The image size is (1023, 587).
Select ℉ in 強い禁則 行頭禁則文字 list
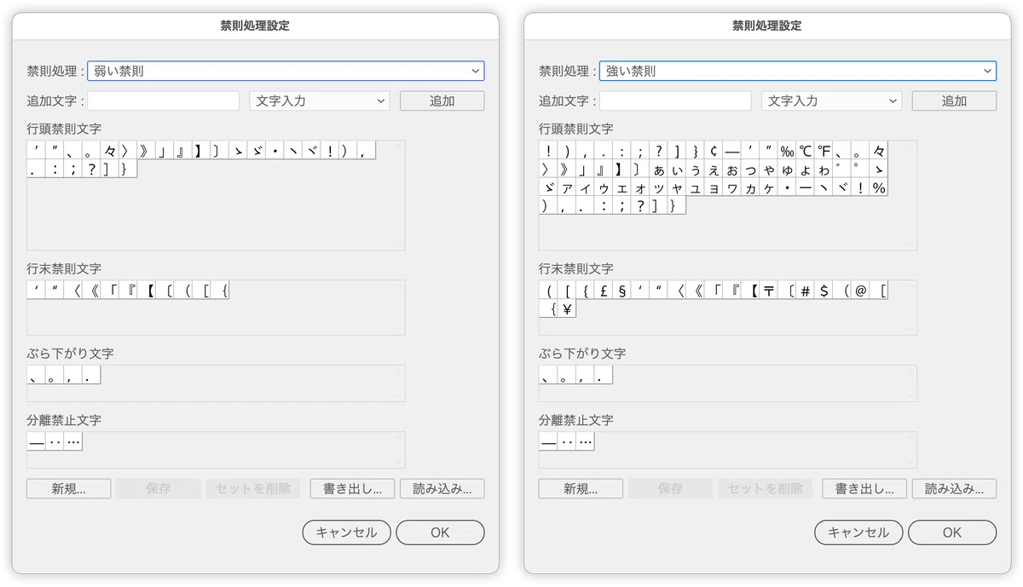(x=824, y=151)
